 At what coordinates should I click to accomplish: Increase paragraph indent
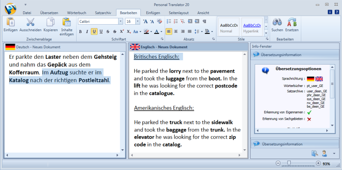coord(197,21)
